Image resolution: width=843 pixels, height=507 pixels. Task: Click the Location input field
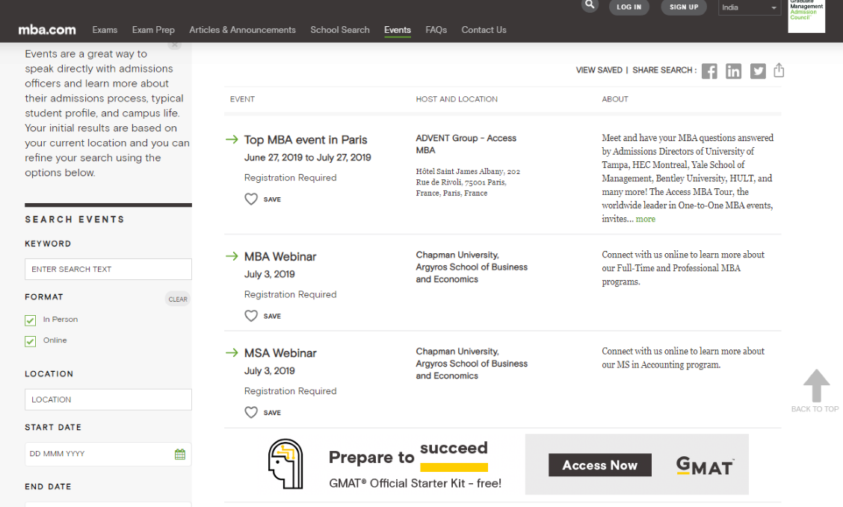click(108, 399)
